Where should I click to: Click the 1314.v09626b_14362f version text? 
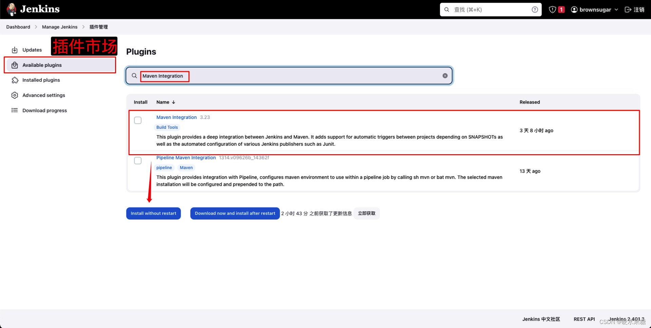244,158
